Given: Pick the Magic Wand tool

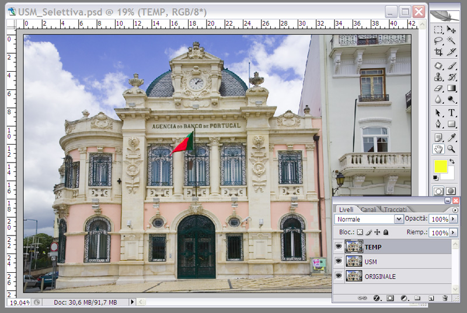Looking at the screenshot, I should coord(451,40).
